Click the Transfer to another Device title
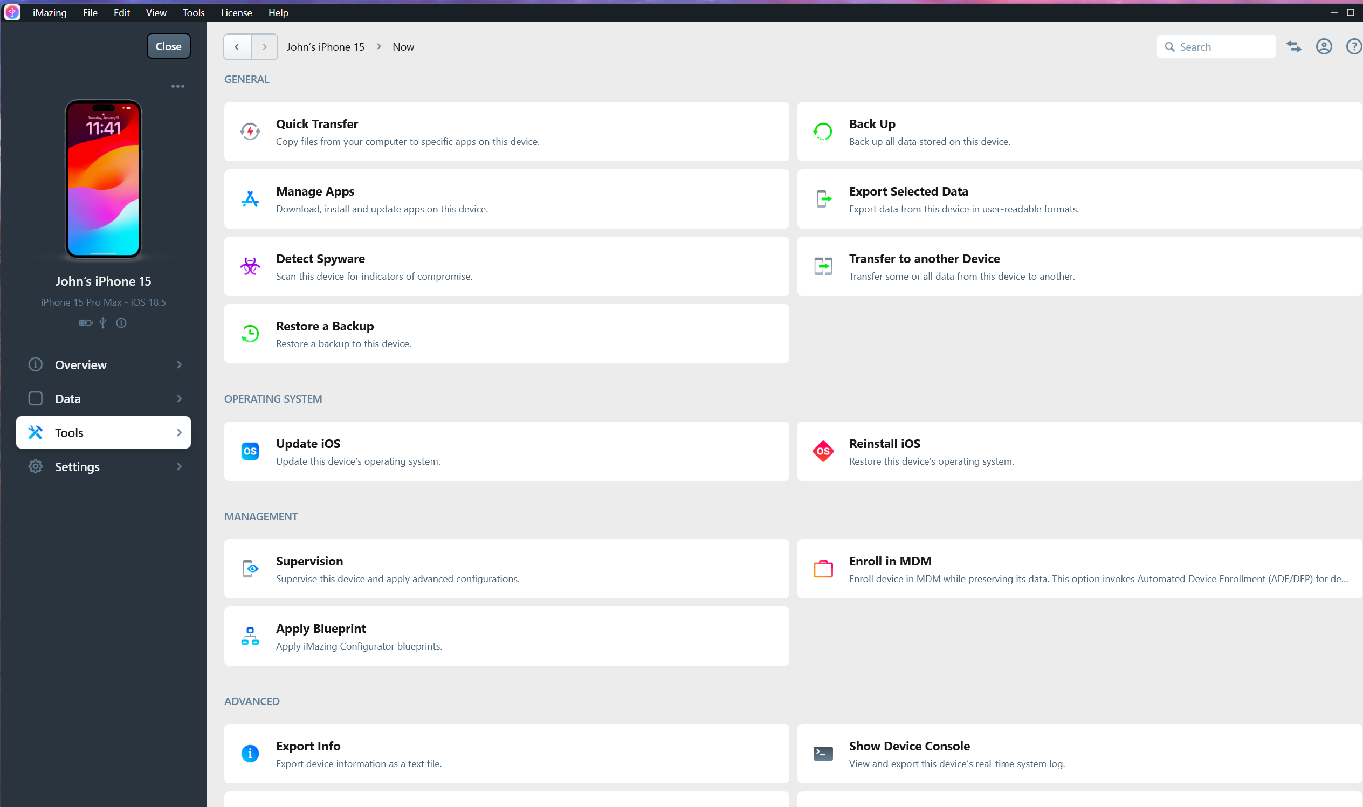This screenshot has height=807, width=1363. (x=925, y=259)
